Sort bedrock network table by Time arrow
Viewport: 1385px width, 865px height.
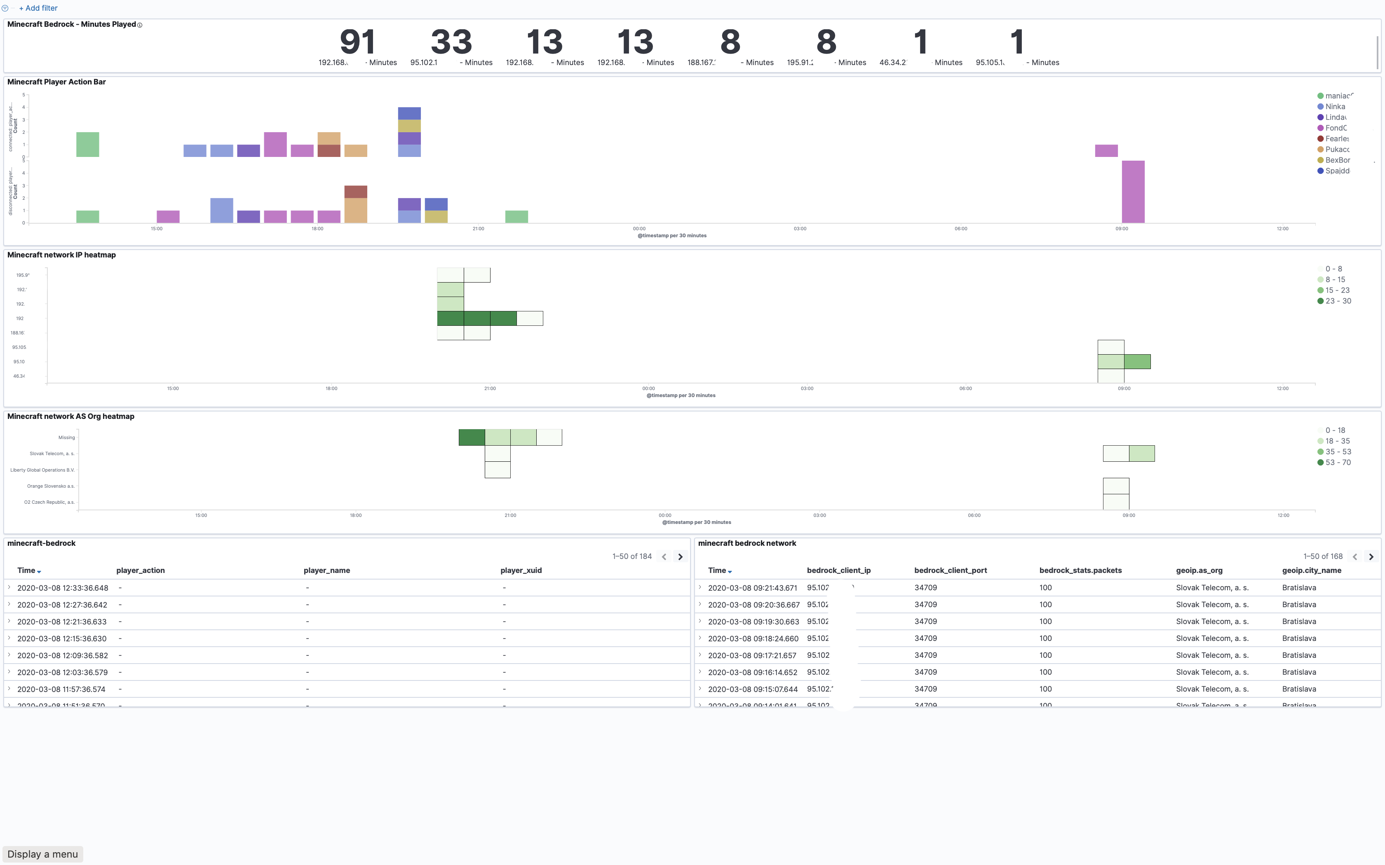730,572
